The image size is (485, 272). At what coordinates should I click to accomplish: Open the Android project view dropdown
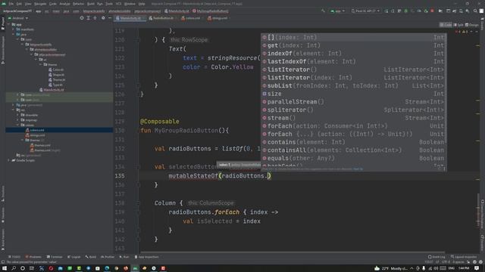pyautogui.click(x=18, y=18)
